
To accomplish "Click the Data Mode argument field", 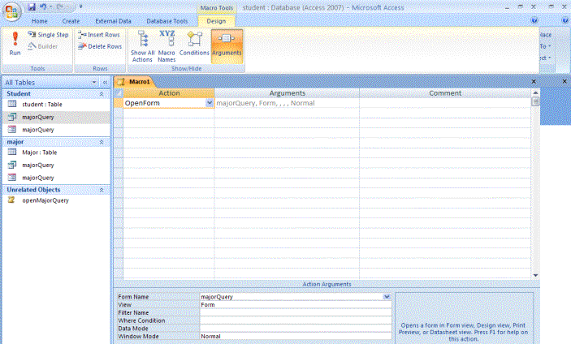I will (296, 329).
